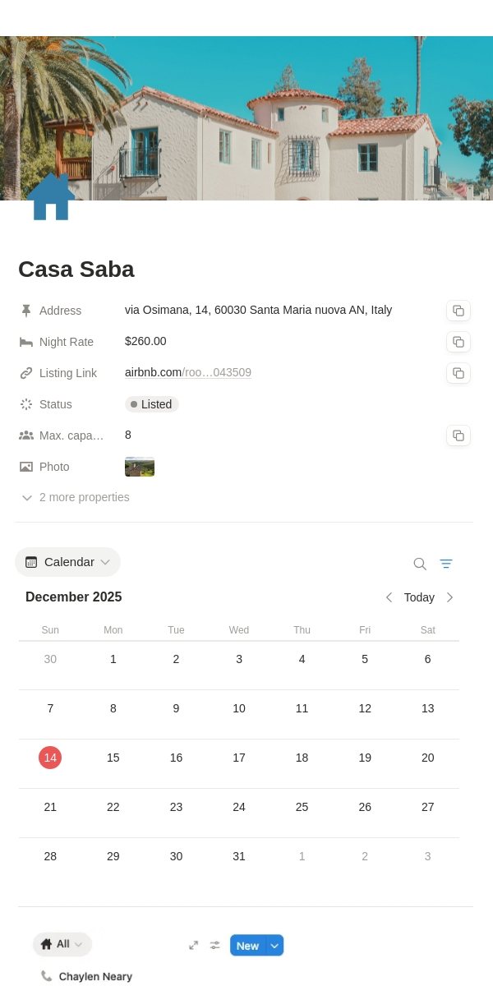Open the calendar search icon

pyautogui.click(x=420, y=564)
